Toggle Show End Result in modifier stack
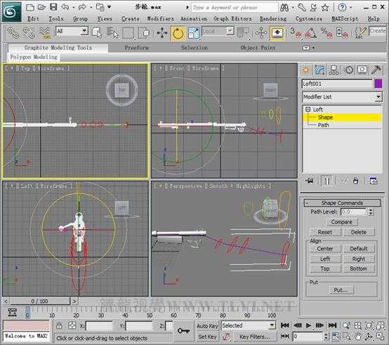This screenshot has width=389, height=345. (x=327, y=181)
